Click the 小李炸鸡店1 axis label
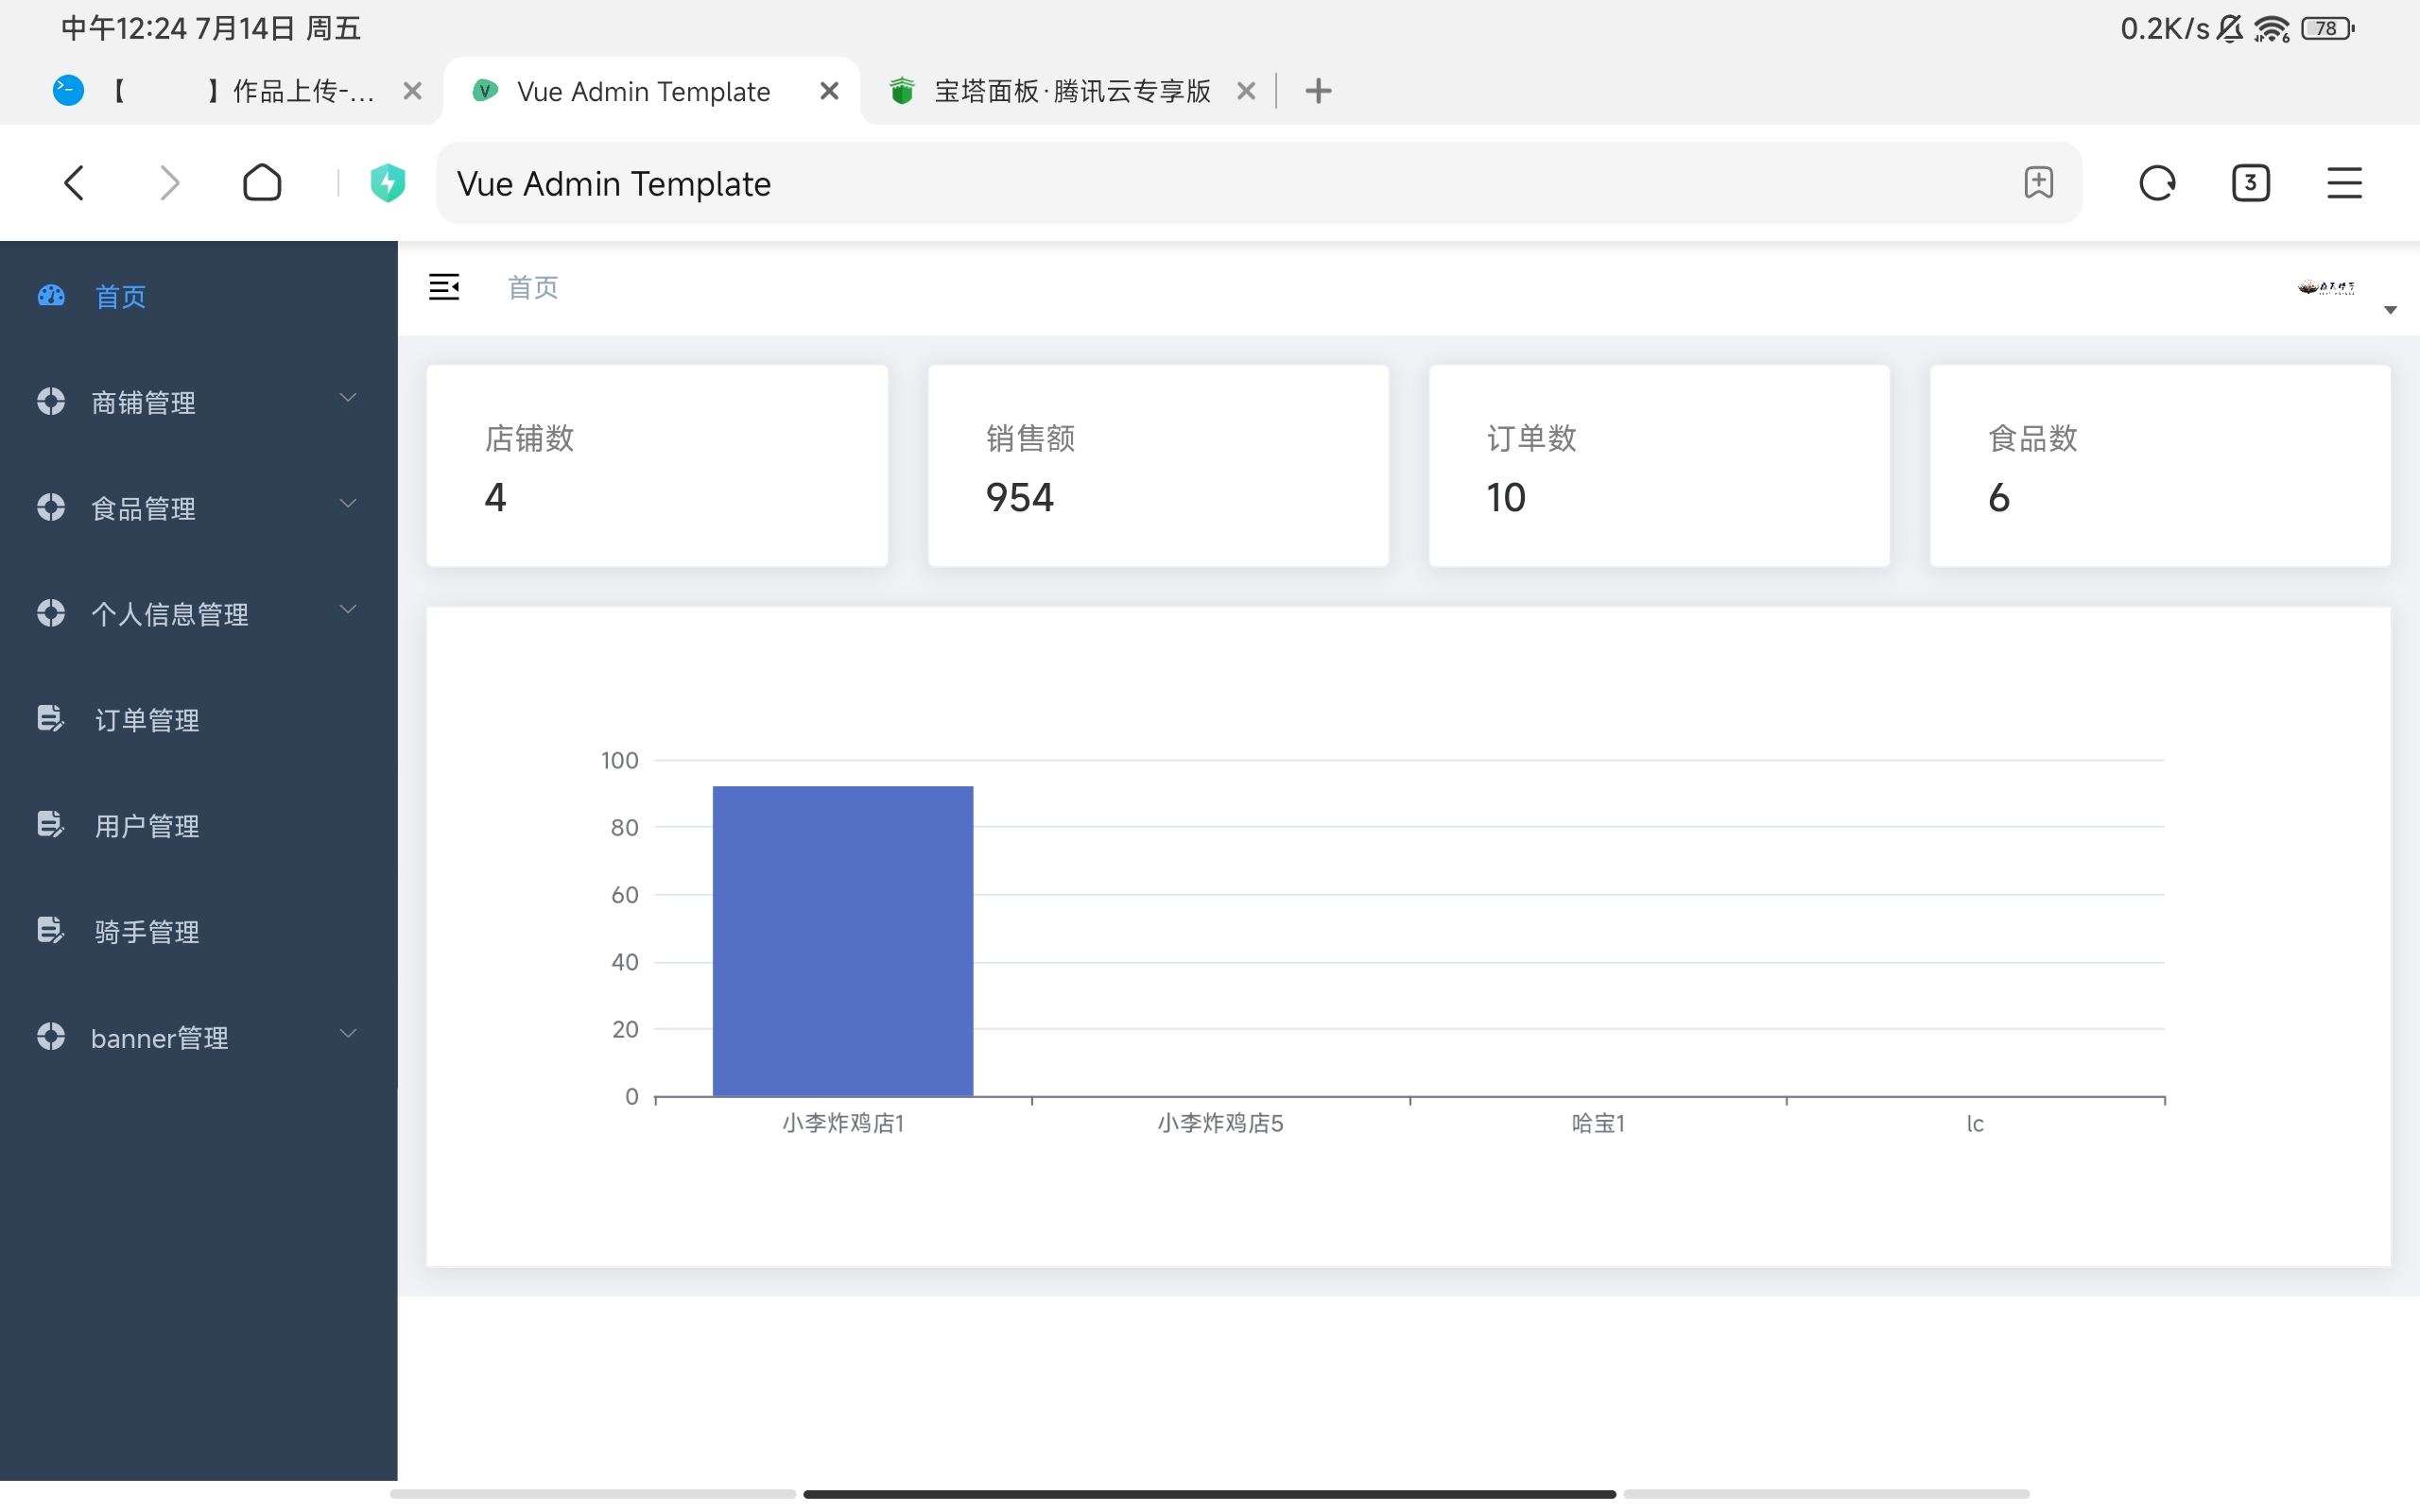This screenshot has height=1512, width=2420. click(x=843, y=1123)
